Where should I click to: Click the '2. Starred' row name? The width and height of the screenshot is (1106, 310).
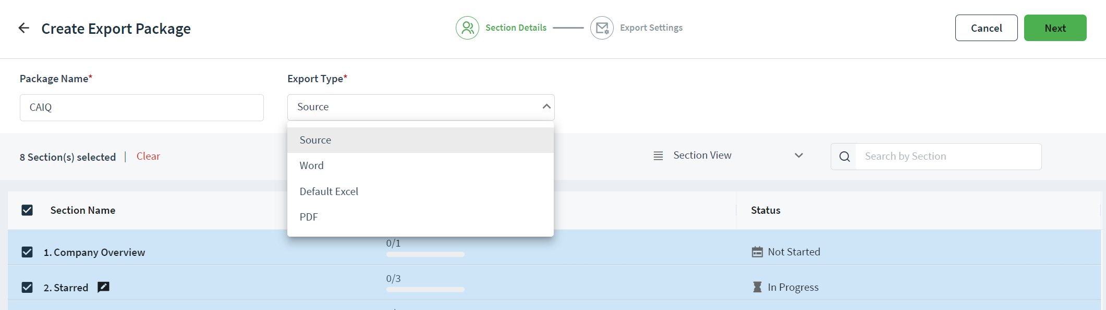66,288
